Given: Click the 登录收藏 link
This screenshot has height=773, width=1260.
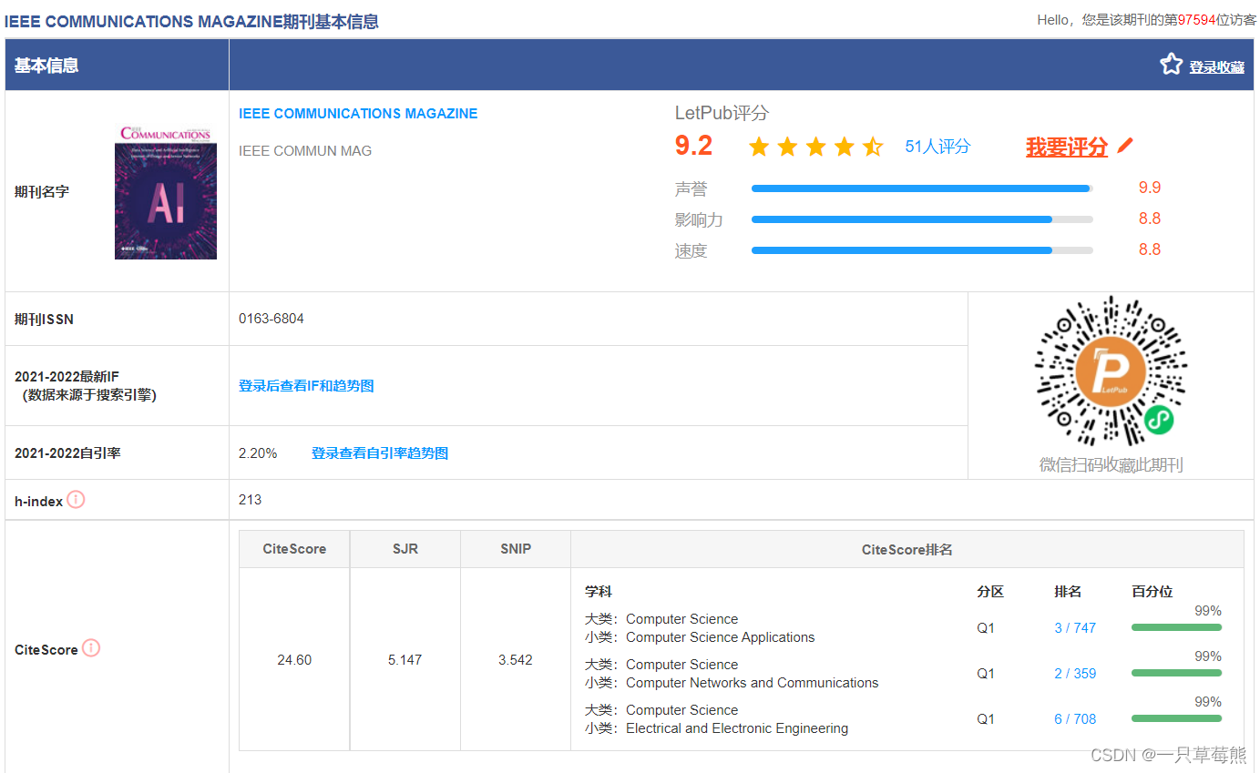Looking at the screenshot, I should click(1216, 66).
